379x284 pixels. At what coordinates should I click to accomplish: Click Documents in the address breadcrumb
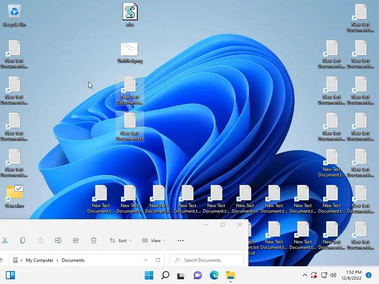click(73, 260)
